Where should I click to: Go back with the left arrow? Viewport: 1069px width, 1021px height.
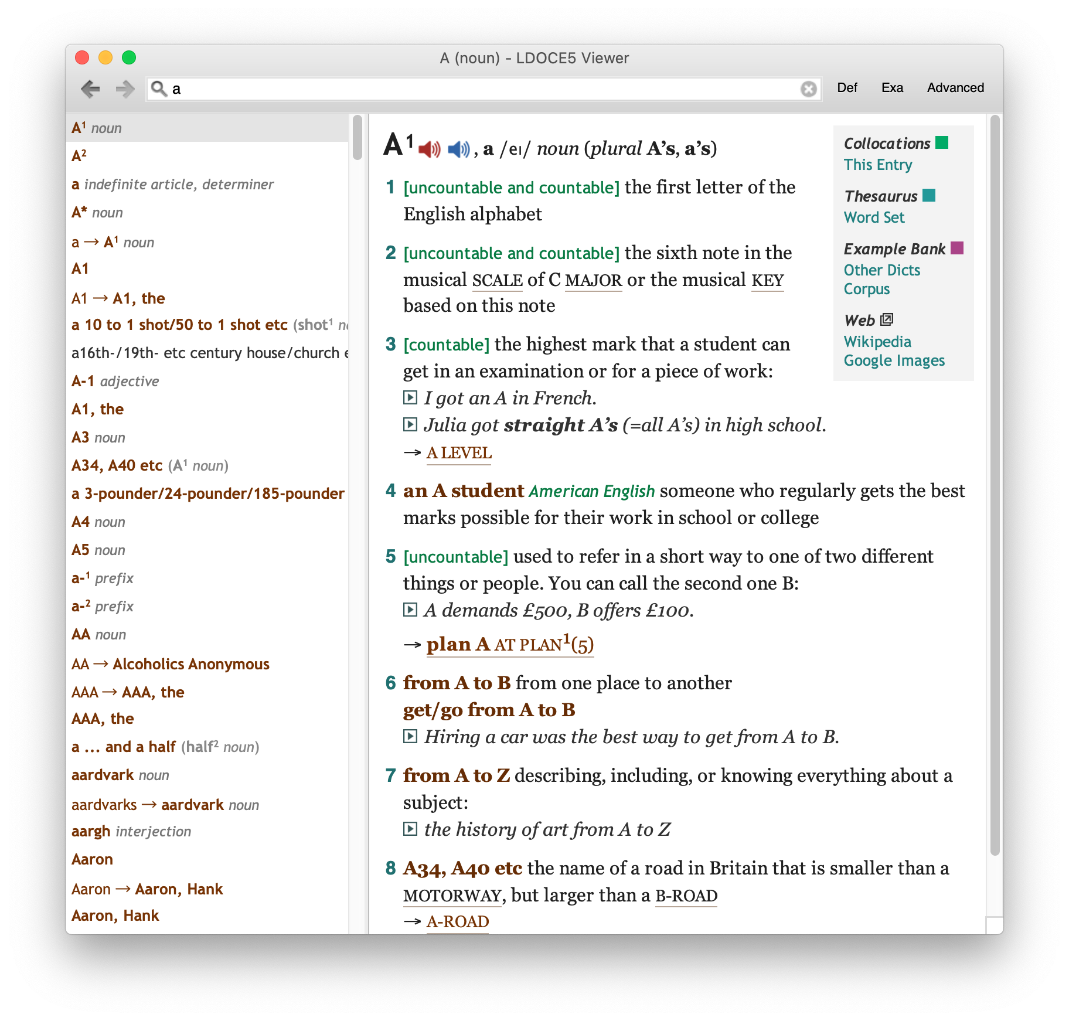click(x=90, y=89)
